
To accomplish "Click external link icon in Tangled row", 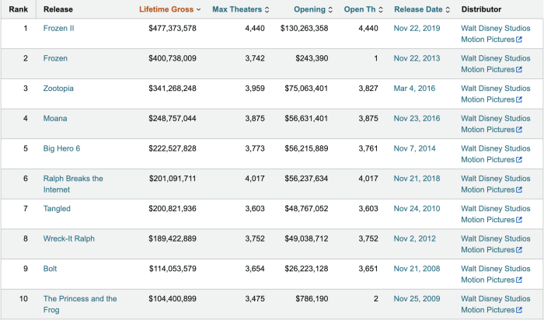I will [x=519, y=220].
